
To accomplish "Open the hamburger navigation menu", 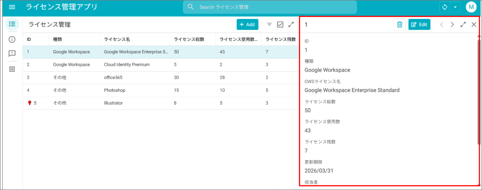I will tap(12, 7).
